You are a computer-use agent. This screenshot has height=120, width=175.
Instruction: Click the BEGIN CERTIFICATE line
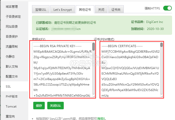point(122,46)
